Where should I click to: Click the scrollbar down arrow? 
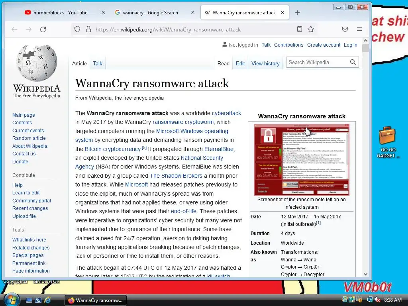tap(365, 274)
